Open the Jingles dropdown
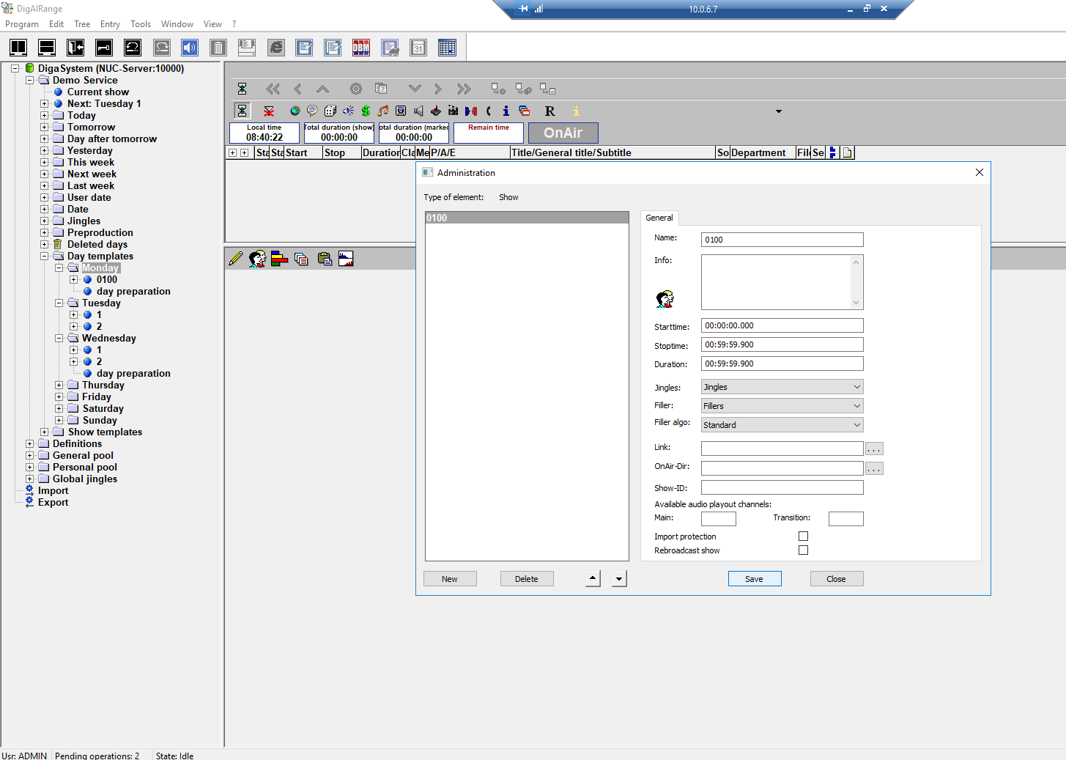This screenshot has height=760, width=1066. pyautogui.click(x=782, y=387)
